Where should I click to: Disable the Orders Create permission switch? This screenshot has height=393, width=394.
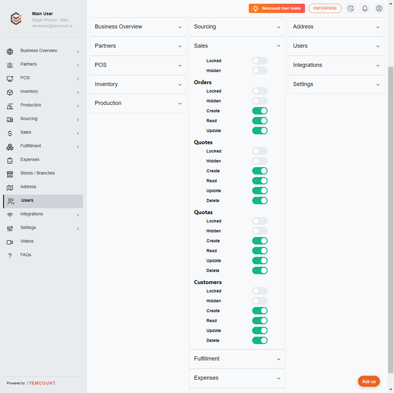tap(260, 111)
